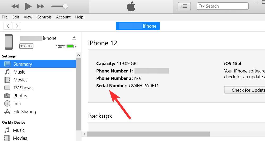Click the iPhone device tab button
The width and height of the screenshot is (265, 141).
point(138,26)
